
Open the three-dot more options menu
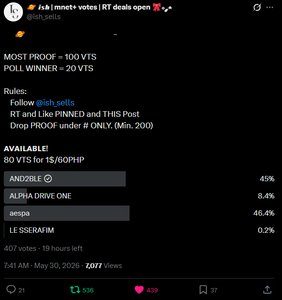pos(270,8)
